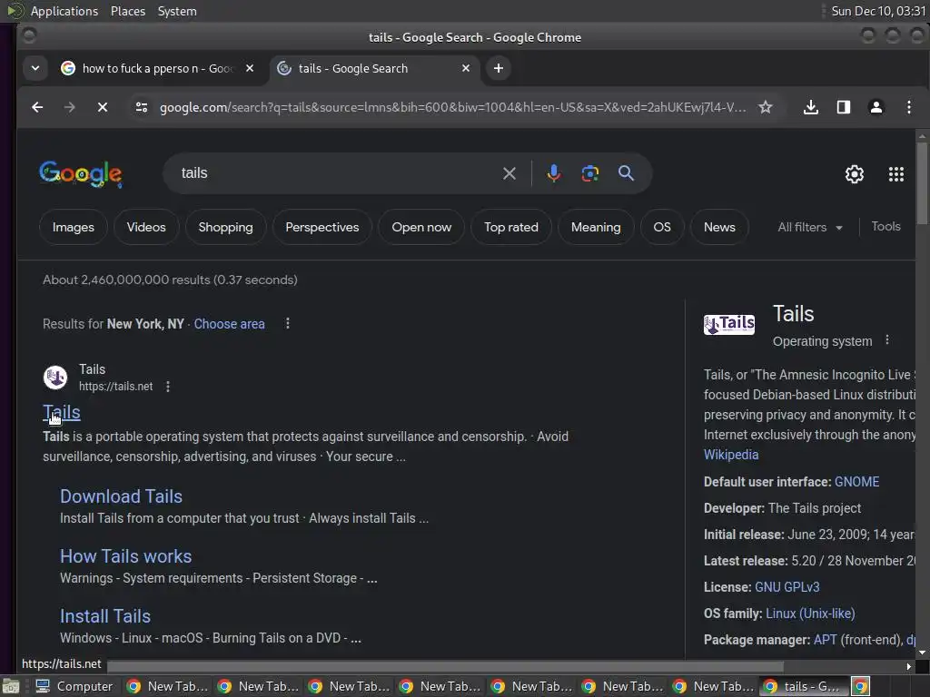Viewport: 930px width, 697px height.
Task: Select the Shopping filter chip
Action: point(225,227)
